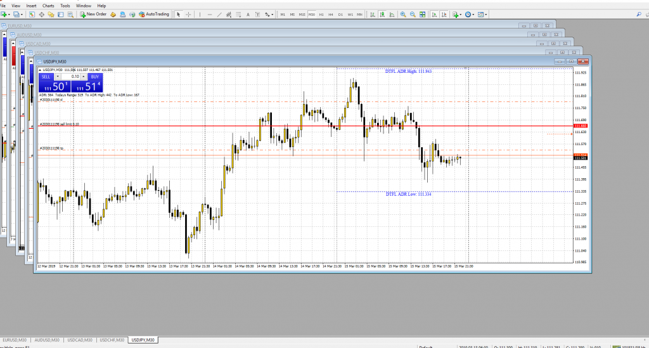Toggle the Auto Scroll chart button

click(434, 15)
